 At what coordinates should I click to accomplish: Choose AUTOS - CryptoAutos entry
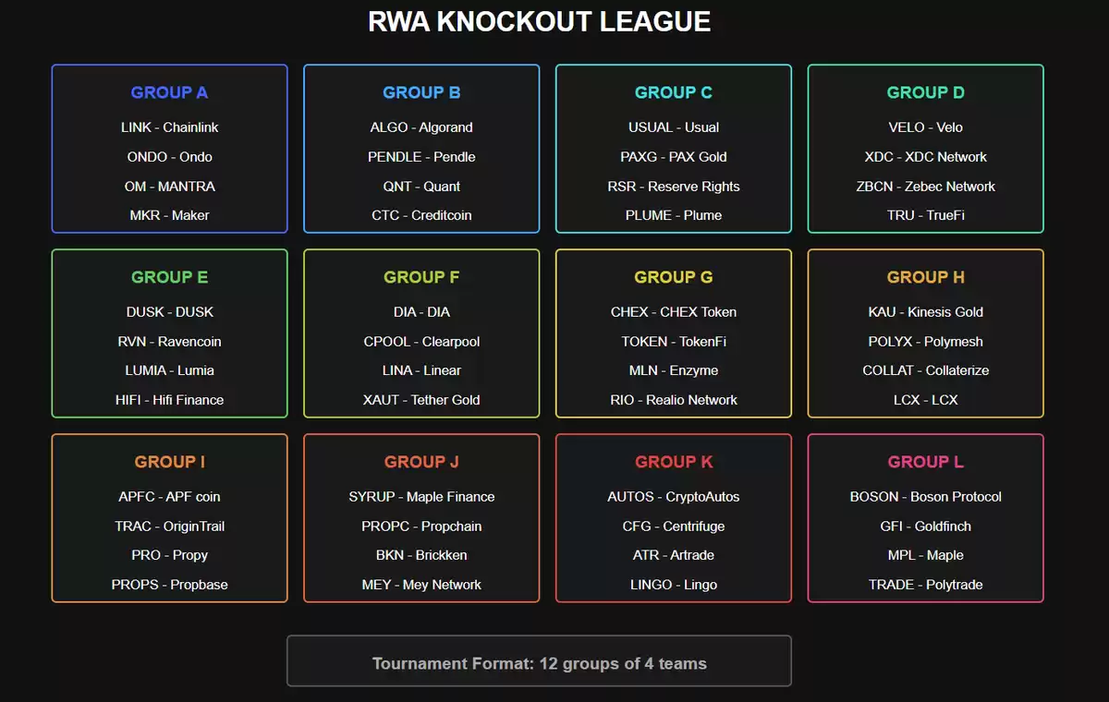point(674,497)
